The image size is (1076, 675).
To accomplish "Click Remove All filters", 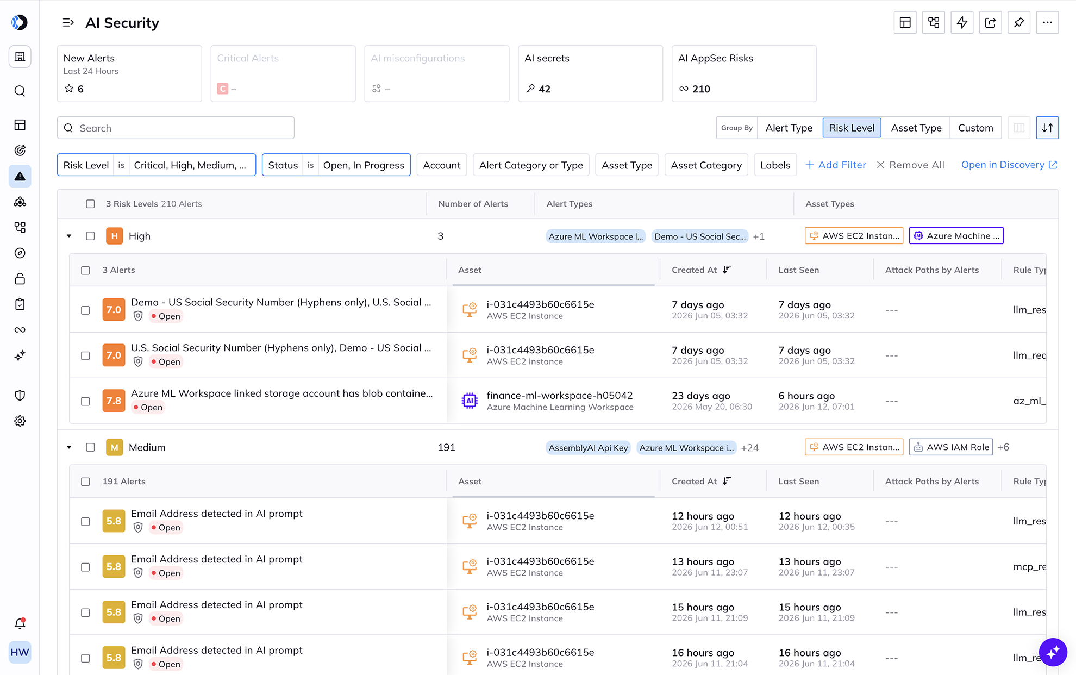I will (x=910, y=165).
